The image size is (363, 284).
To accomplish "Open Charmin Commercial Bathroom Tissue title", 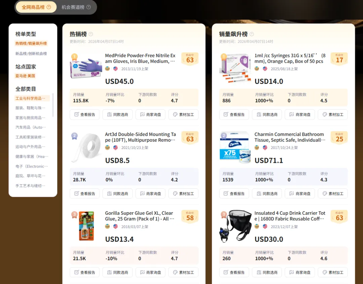I will coord(290,137).
